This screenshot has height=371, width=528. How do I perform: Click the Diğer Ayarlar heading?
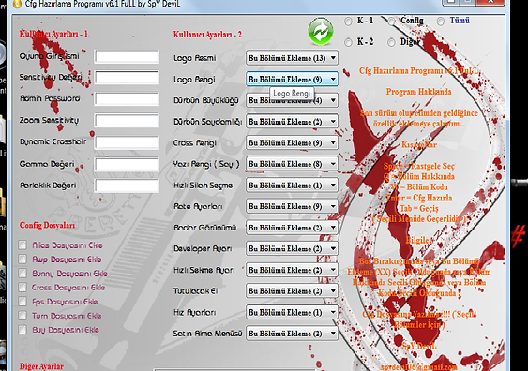(x=41, y=366)
